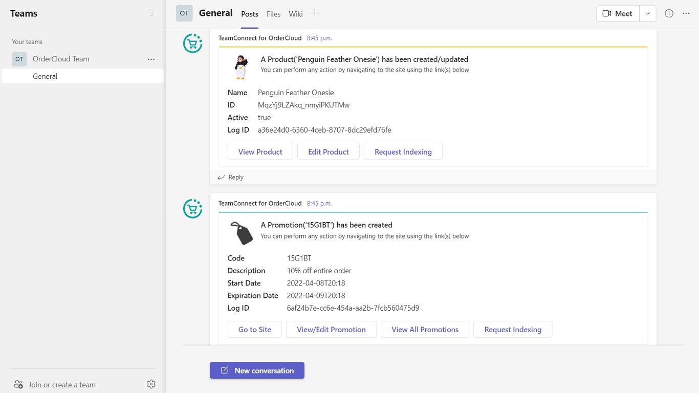Switch to the Files tab

coord(273,14)
